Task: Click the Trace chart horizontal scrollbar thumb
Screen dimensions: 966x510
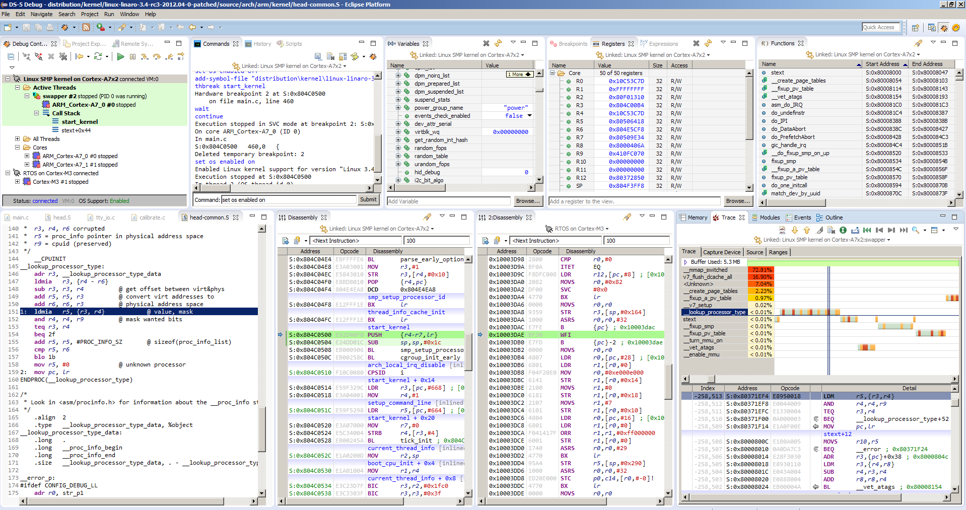Action: [x=711, y=379]
